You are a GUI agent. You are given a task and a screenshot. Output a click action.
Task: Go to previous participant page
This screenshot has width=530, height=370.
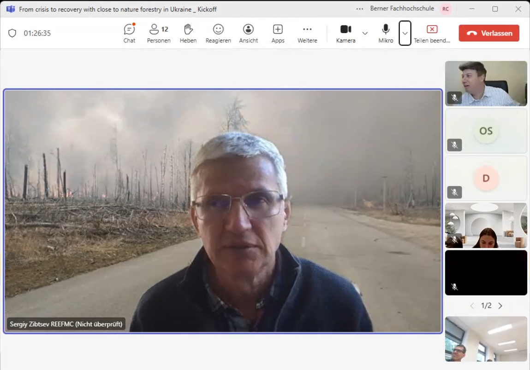(x=471, y=306)
